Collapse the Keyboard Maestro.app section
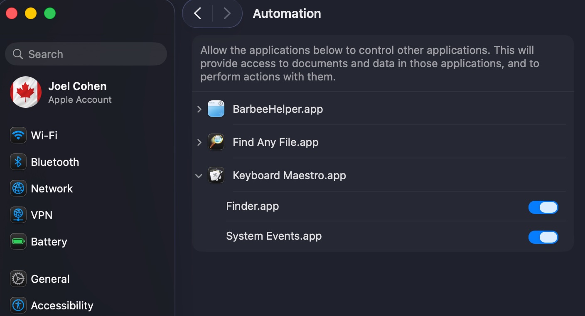 click(199, 176)
